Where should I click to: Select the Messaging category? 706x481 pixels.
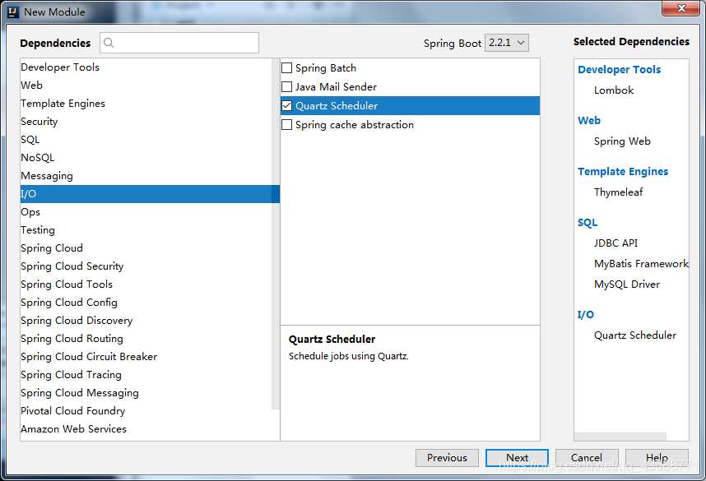point(146,175)
